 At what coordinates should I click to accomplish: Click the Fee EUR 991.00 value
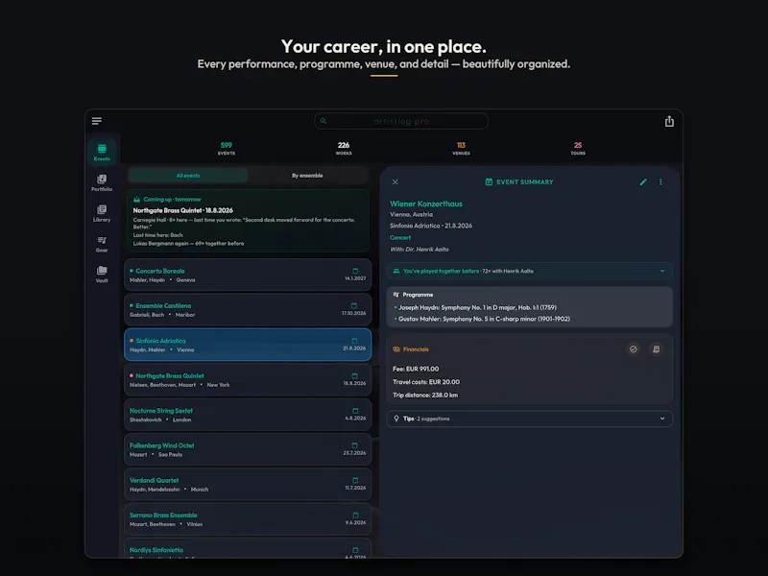[x=416, y=369]
